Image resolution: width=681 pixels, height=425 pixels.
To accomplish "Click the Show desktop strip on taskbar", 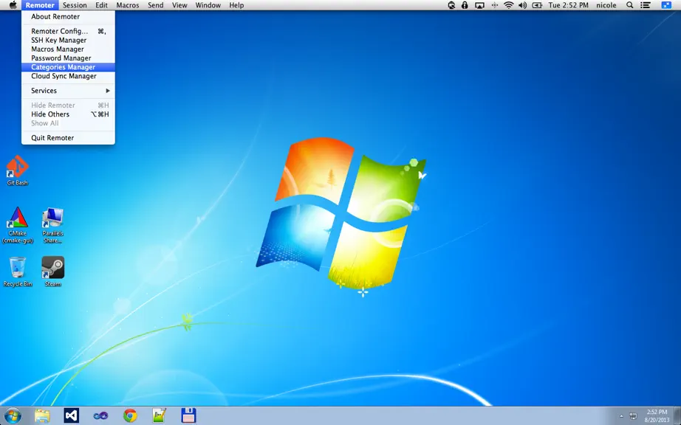I will pyautogui.click(x=678, y=416).
